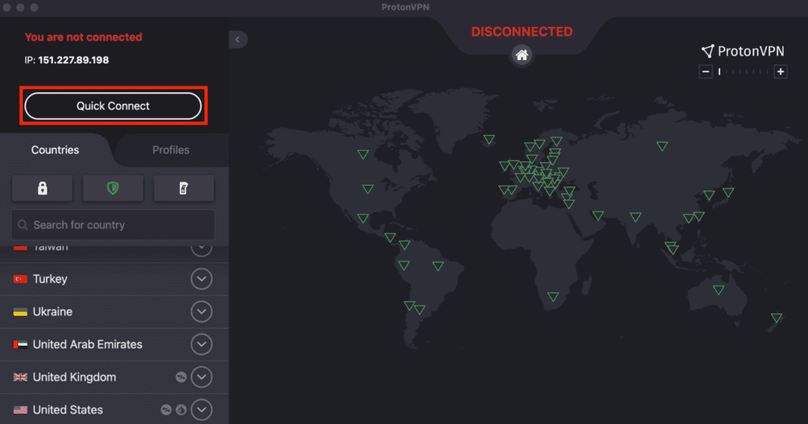Zoom out map with minus button
Screen dimensions: 808x424
[x=705, y=72]
